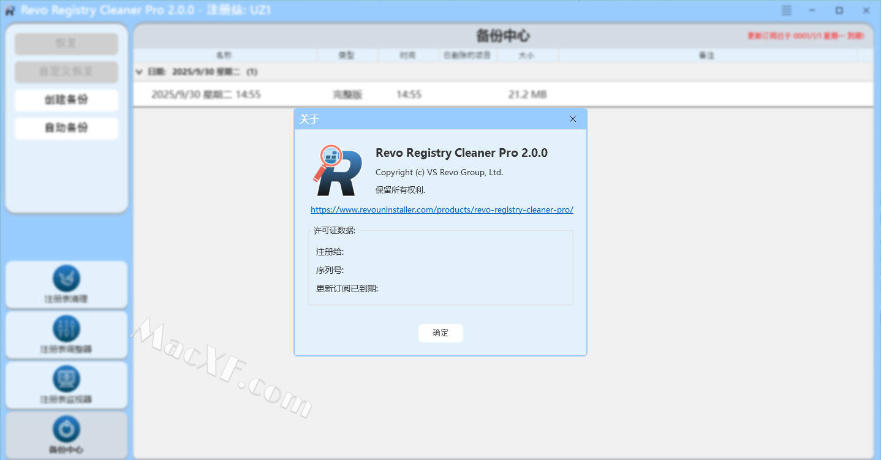Collapse the 2025/9/30 date group

pos(139,72)
